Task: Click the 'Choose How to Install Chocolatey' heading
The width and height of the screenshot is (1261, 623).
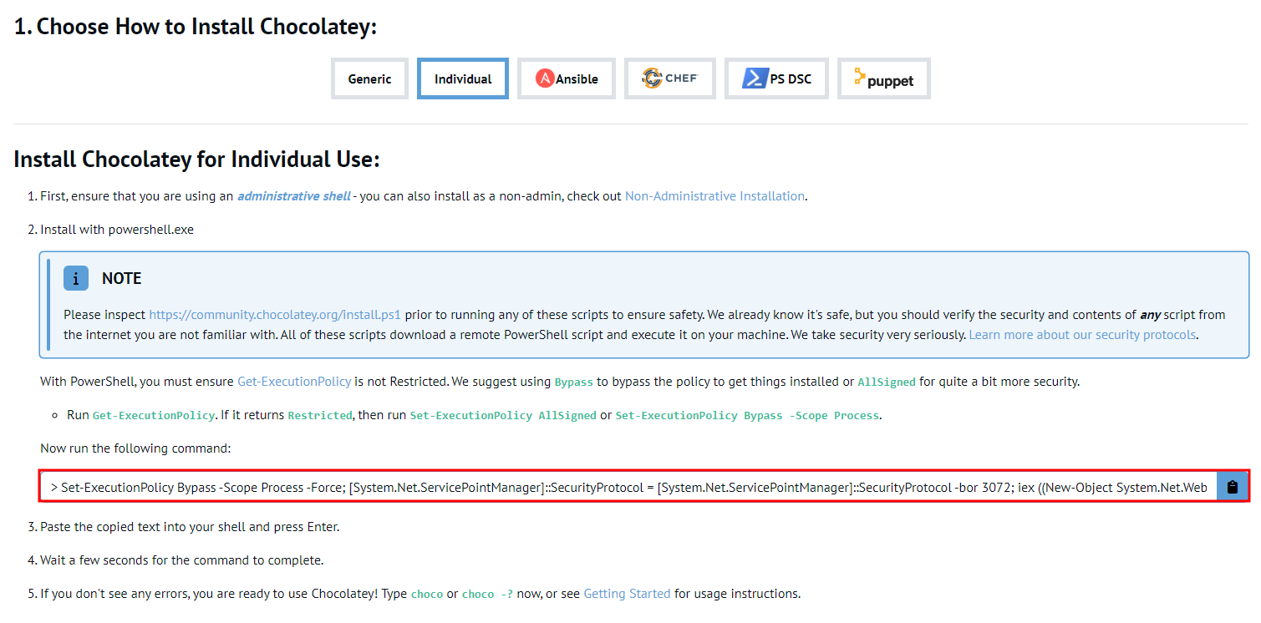Action: click(196, 26)
